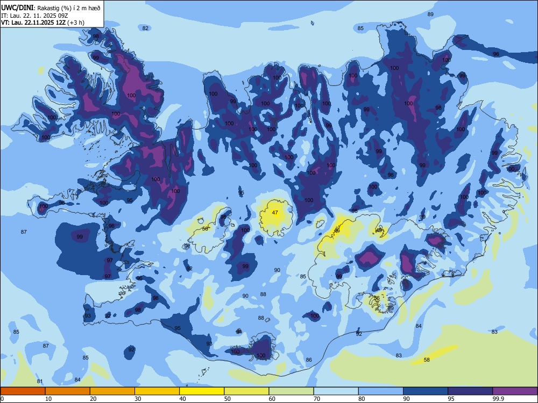Click the 94 humidity value on the map
The height and width of the screenshot is (403, 538).
[239, 332]
